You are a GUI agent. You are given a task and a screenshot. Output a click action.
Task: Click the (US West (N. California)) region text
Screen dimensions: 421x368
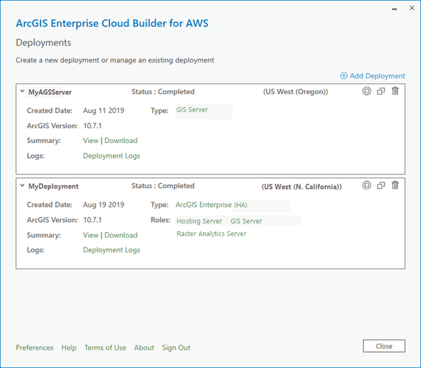[302, 186]
